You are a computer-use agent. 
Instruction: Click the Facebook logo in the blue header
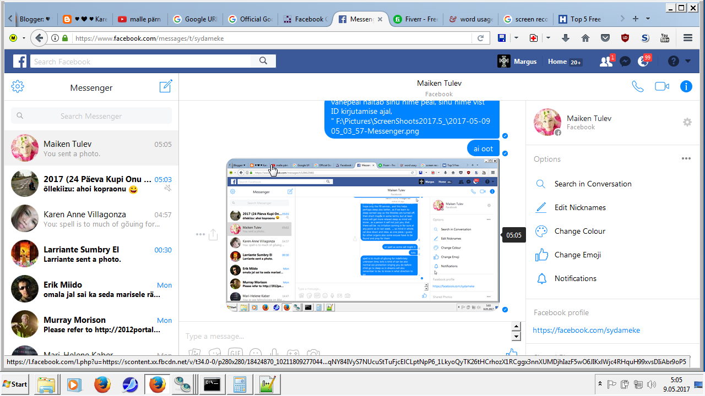tap(20, 61)
